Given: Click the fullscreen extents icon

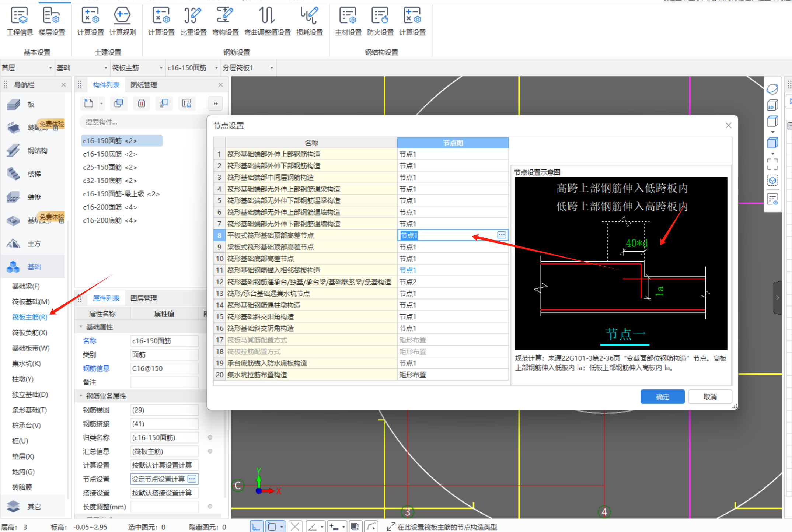Looking at the screenshot, I should pyautogui.click(x=772, y=164).
